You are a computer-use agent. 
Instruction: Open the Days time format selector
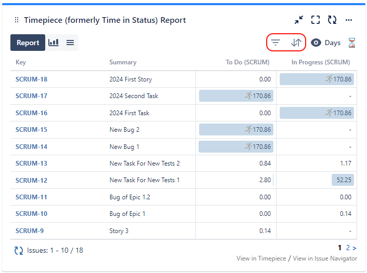332,43
